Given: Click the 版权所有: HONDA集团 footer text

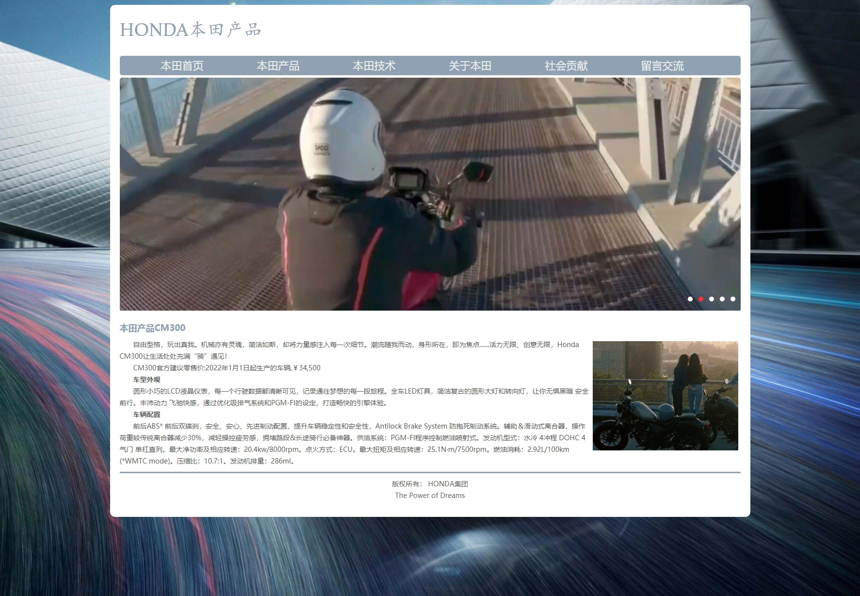Looking at the screenshot, I should click(x=430, y=484).
